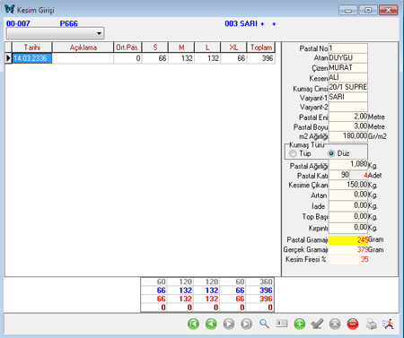Screen dimensions: 404x338
Task: Click the Toplam column header
Action: click(x=260, y=48)
